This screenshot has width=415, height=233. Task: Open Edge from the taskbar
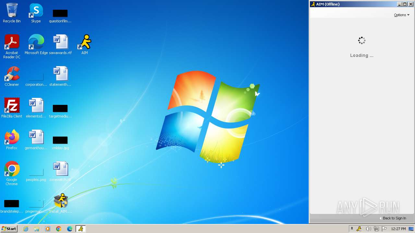70,229
